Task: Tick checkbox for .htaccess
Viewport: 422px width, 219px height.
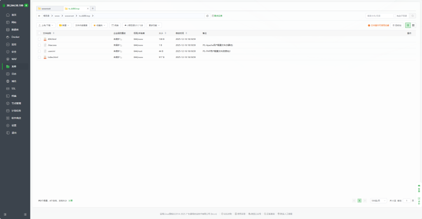Action: (39, 45)
